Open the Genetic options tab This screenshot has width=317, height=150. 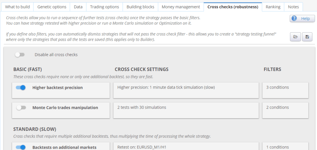(x=52, y=7)
